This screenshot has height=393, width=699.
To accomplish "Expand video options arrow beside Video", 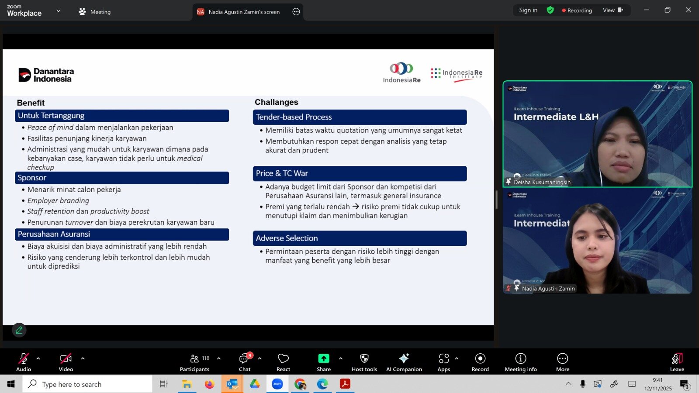I will click(x=83, y=359).
